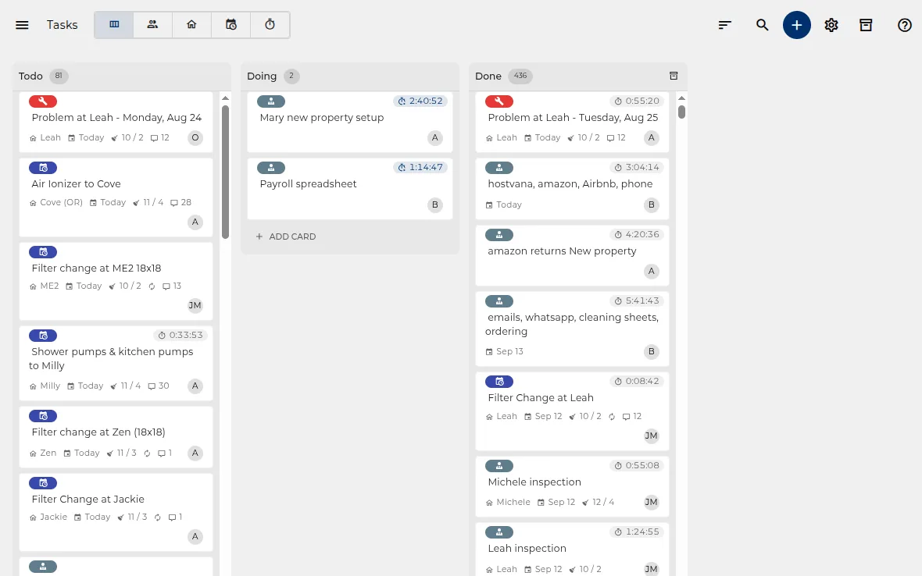Screen dimensions: 922x576
Task: Switch to the people view tab
Action: 152,25
